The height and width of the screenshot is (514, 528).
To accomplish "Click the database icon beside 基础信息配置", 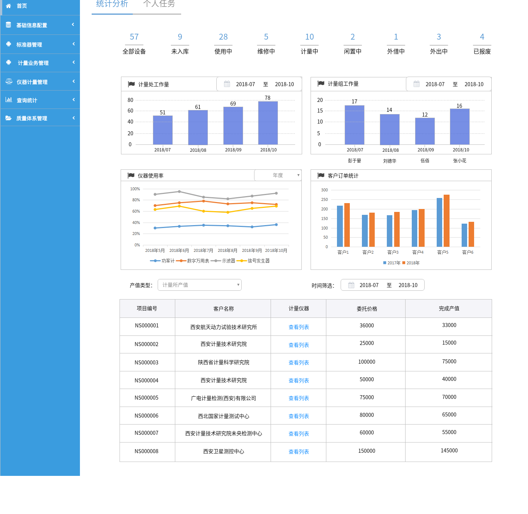I will pyautogui.click(x=8, y=25).
